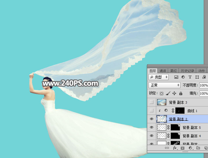Open the 路径 tab
The width and height of the screenshot is (208, 158).
click(173, 71)
